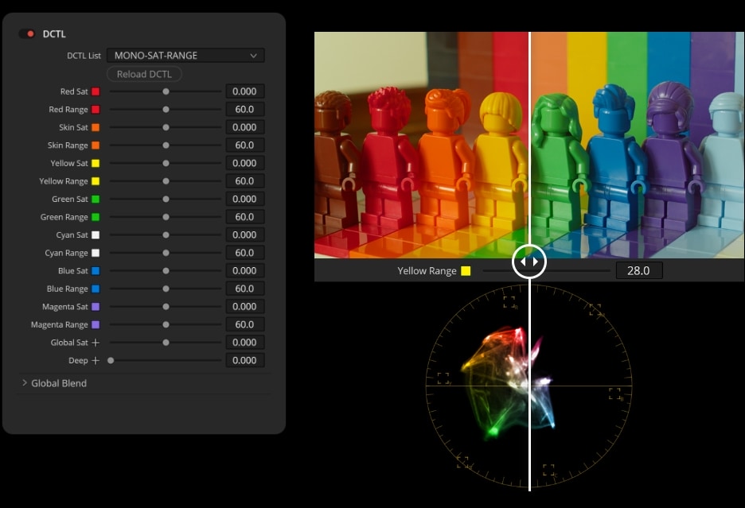Screen dimensions: 745x508
Task: Click the Green Sat slider handle
Action: [166, 199]
